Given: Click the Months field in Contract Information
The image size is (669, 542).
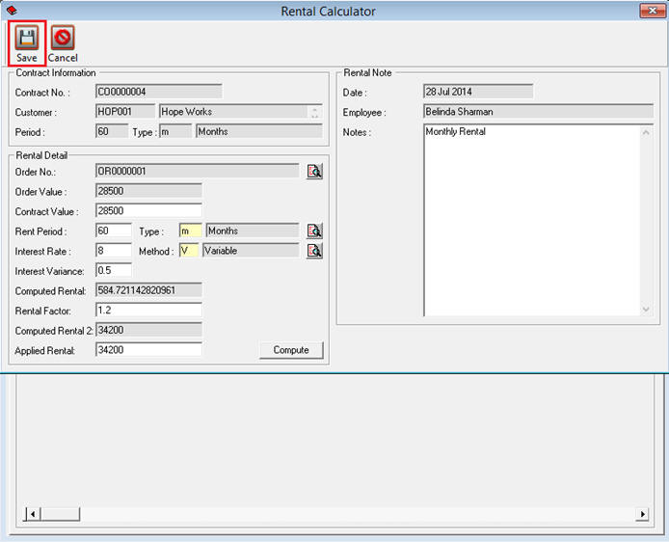Looking at the screenshot, I should [259, 132].
